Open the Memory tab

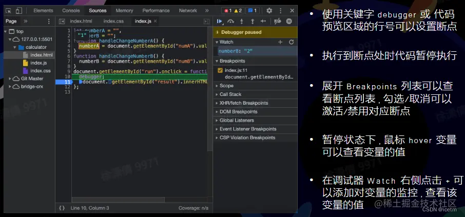pyautogui.click(x=124, y=11)
